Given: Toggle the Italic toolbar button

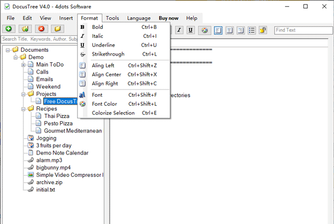Looking at the screenshot, I should point(180,30).
